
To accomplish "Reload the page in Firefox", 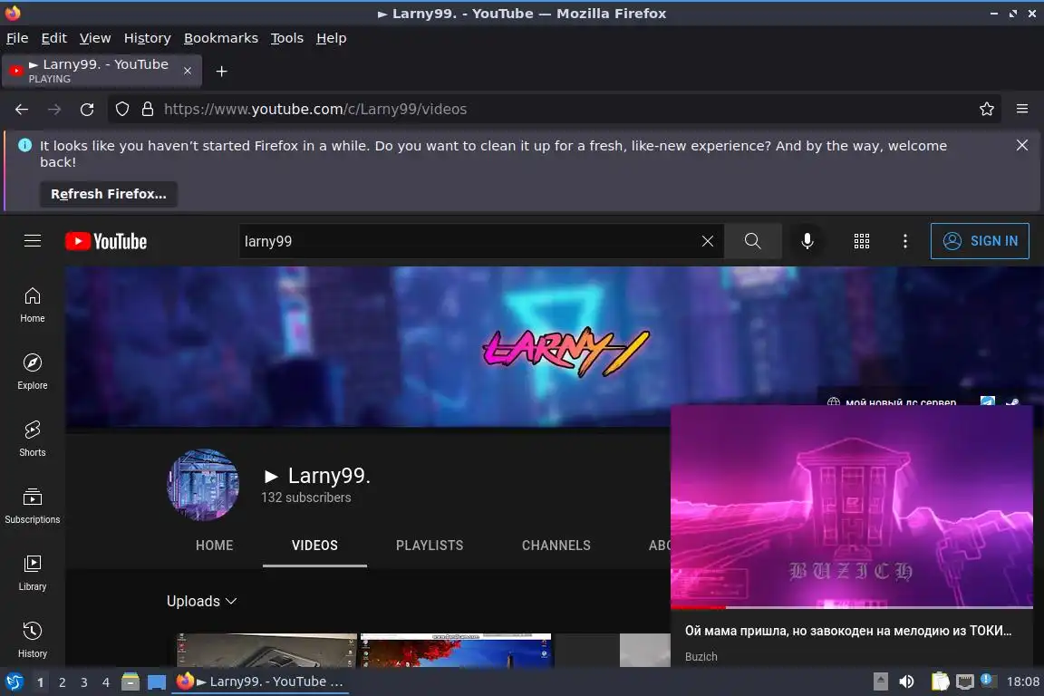I will coord(87,110).
